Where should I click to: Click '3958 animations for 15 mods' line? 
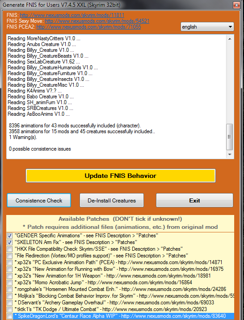82,131
